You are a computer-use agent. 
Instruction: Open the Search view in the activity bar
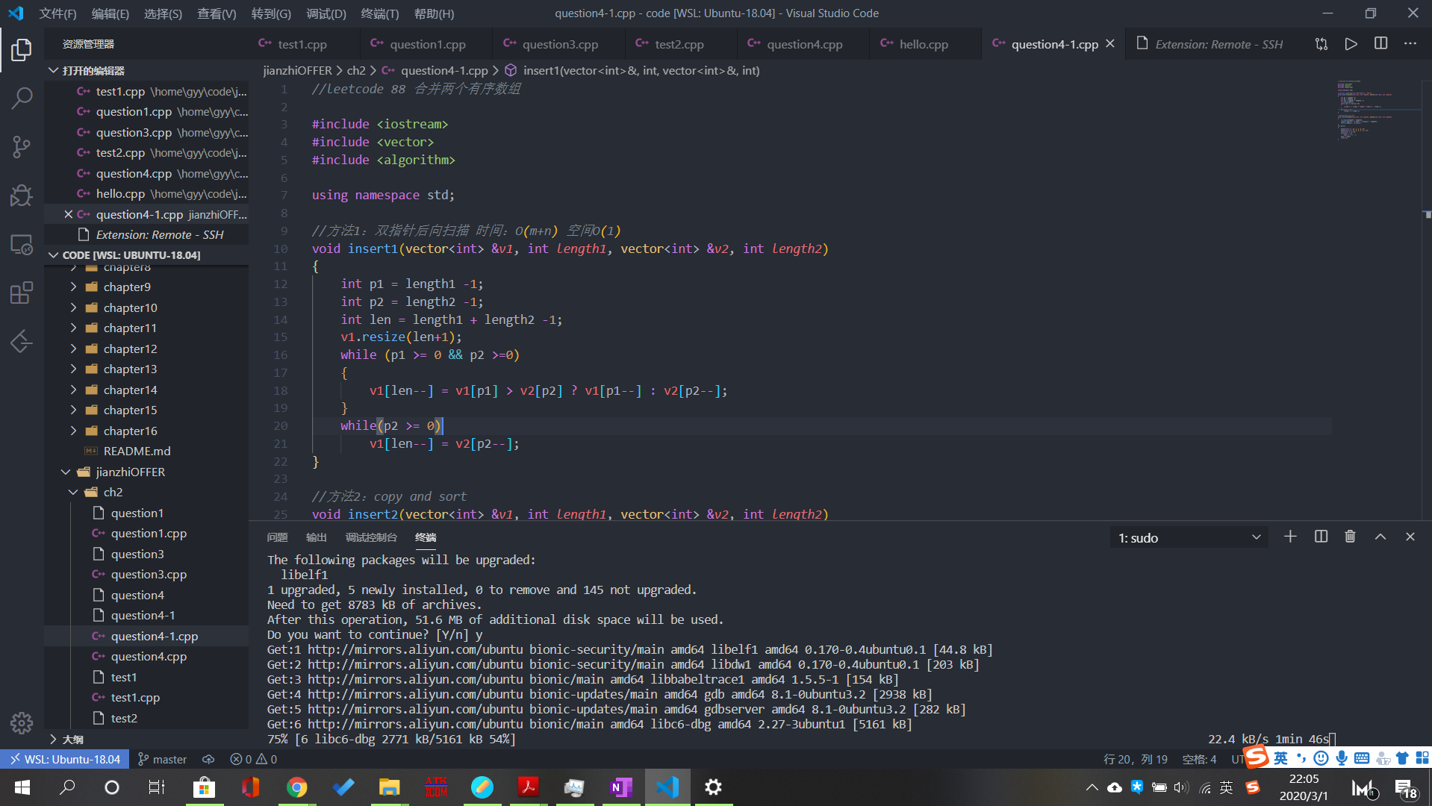(x=21, y=98)
